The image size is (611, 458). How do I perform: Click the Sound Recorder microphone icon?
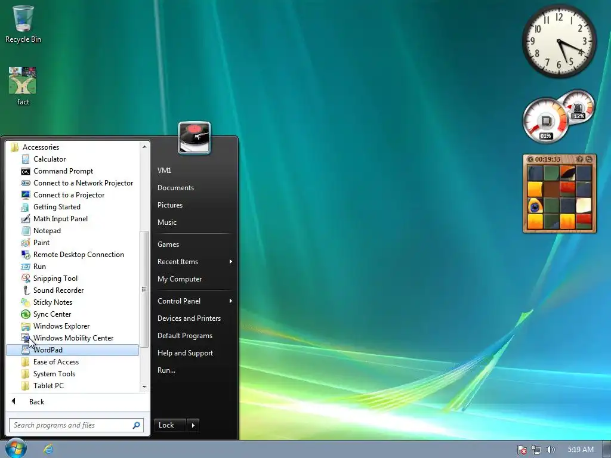pos(26,290)
